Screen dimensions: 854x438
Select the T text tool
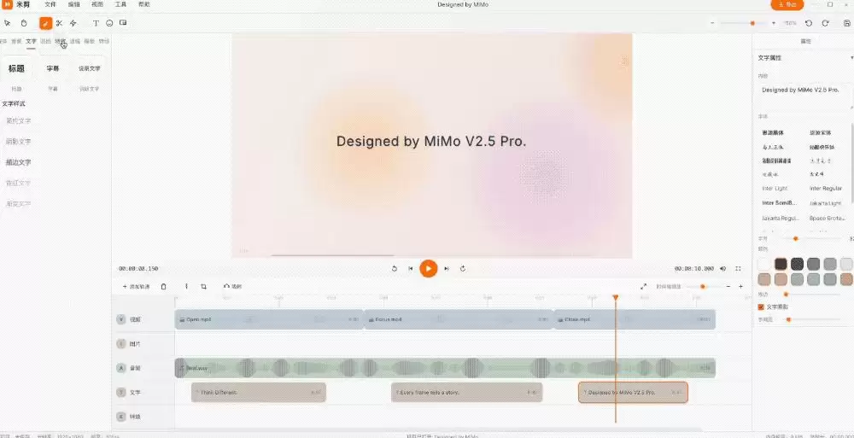[96, 23]
